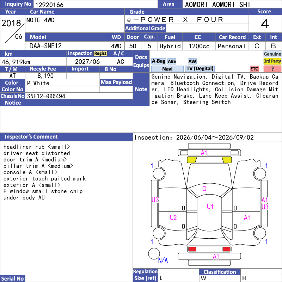Image resolution: width=282 pixels, height=282 pixels.
Task: Click the comment line door trim A <medium>
Action: (35, 160)
